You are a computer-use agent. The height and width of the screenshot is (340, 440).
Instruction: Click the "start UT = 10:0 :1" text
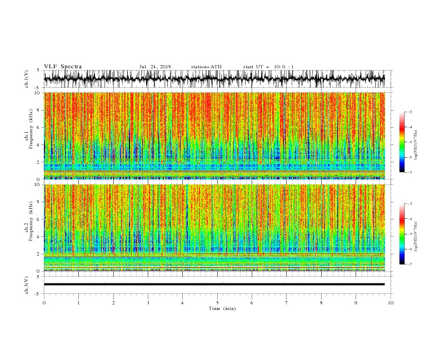(268, 67)
